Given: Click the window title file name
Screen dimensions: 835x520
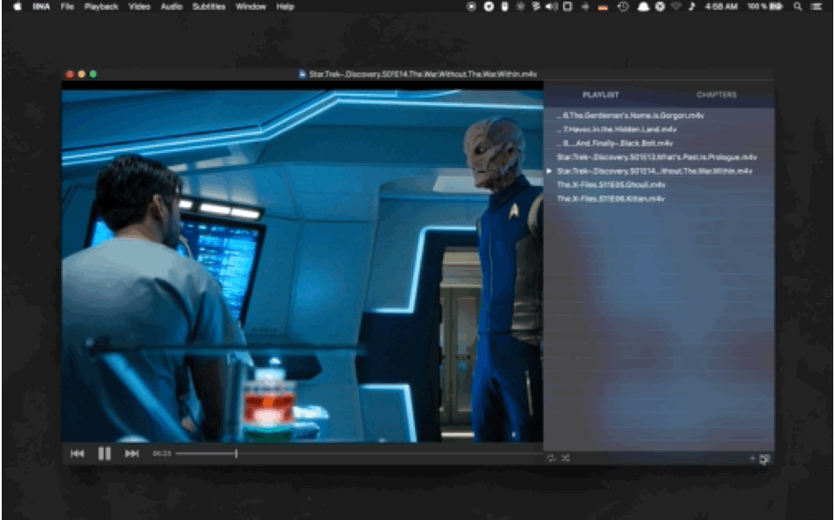Looking at the screenshot, I should point(423,74).
